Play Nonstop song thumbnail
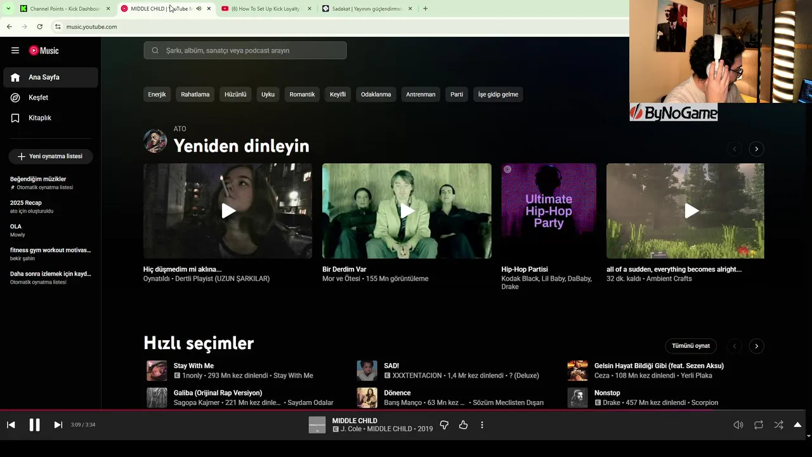The width and height of the screenshot is (812, 457). (577, 397)
